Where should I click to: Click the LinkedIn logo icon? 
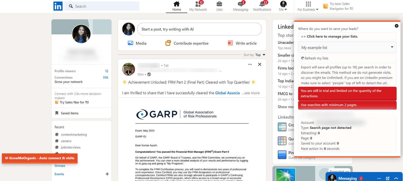coord(58,6)
